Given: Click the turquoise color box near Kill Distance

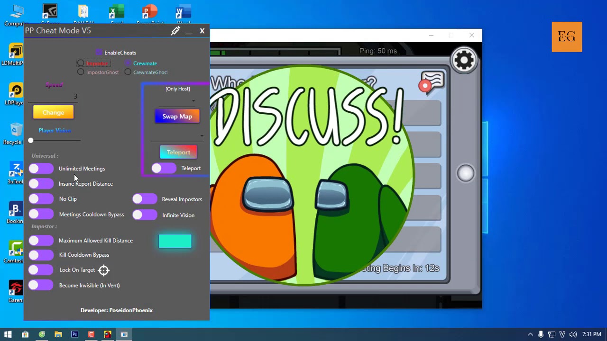Looking at the screenshot, I should click(175, 241).
